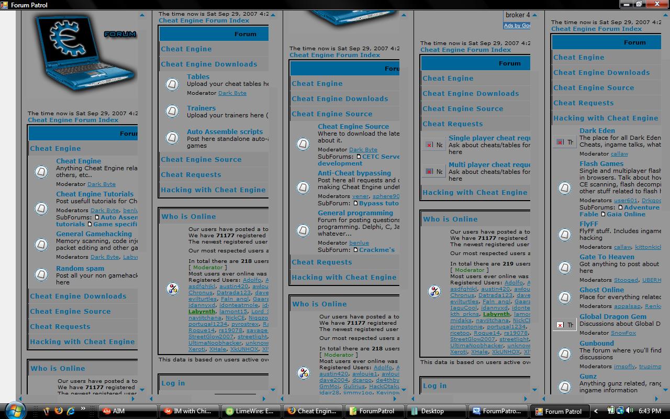The image size is (670, 419).
Task: Click small page icon before Bypass tuto subforum
Action: (x=356, y=203)
